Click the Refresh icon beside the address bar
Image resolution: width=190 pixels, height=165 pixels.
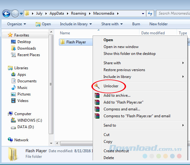tap(150, 13)
